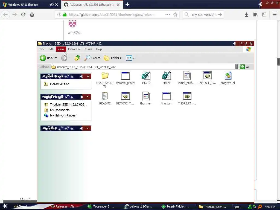Open a new browser tab
The image size is (280, 210).
click(x=127, y=4)
